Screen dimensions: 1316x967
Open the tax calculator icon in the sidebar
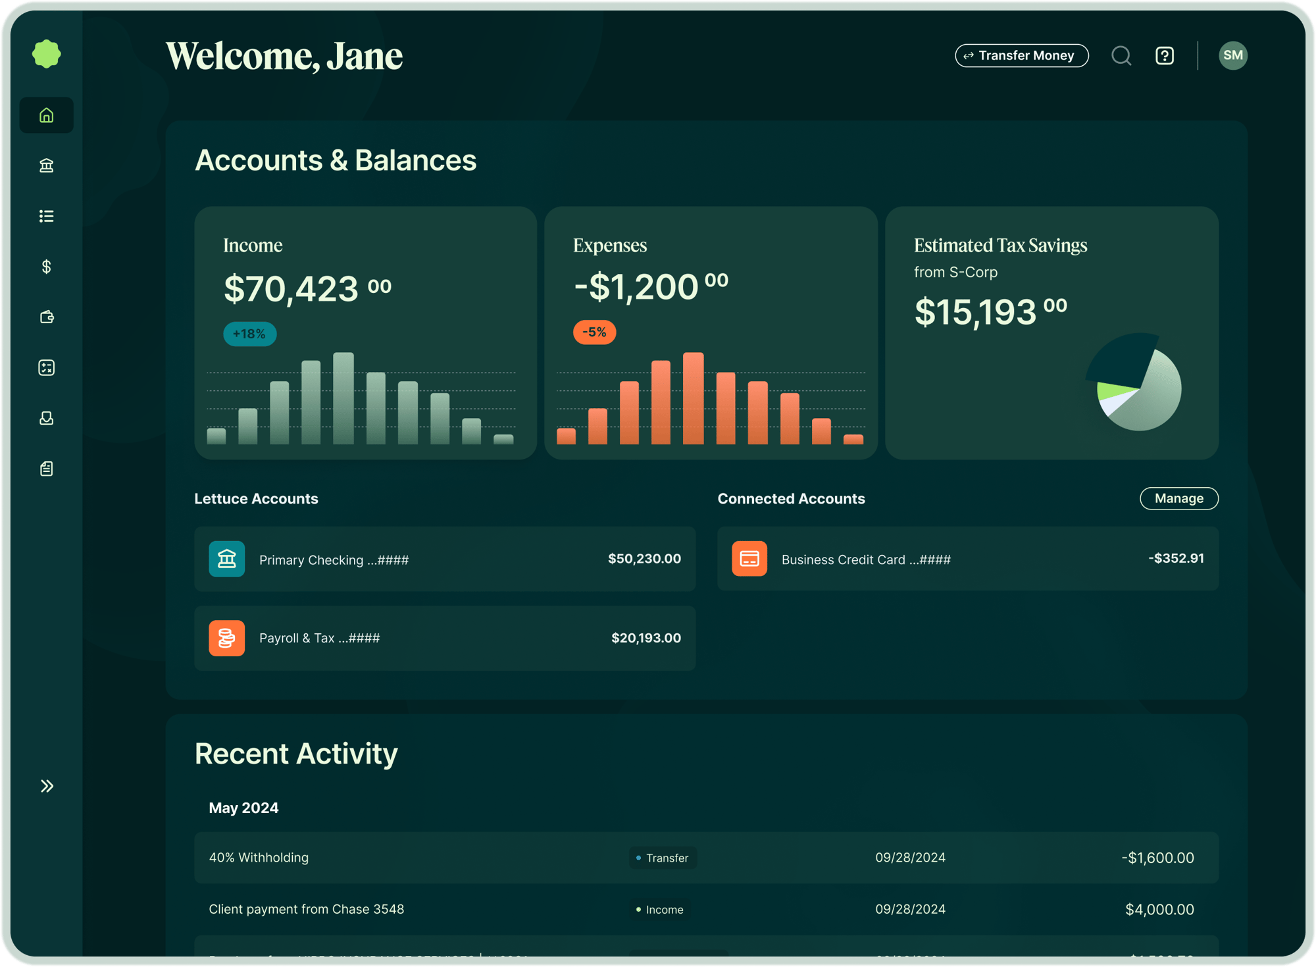coord(46,367)
